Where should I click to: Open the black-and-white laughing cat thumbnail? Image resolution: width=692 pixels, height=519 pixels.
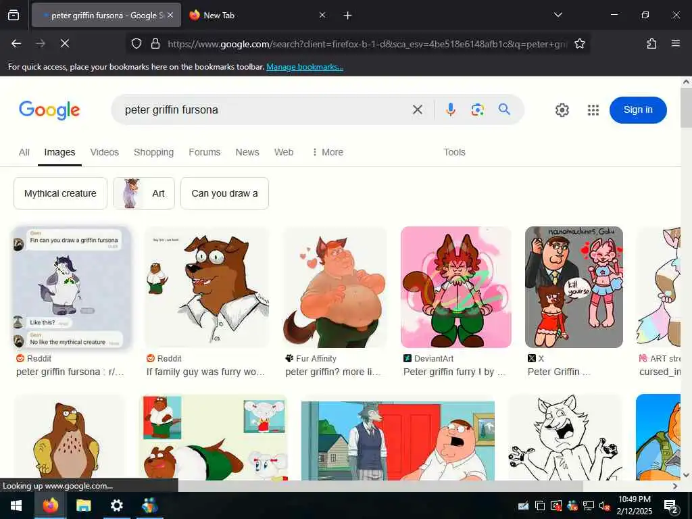click(x=566, y=437)
